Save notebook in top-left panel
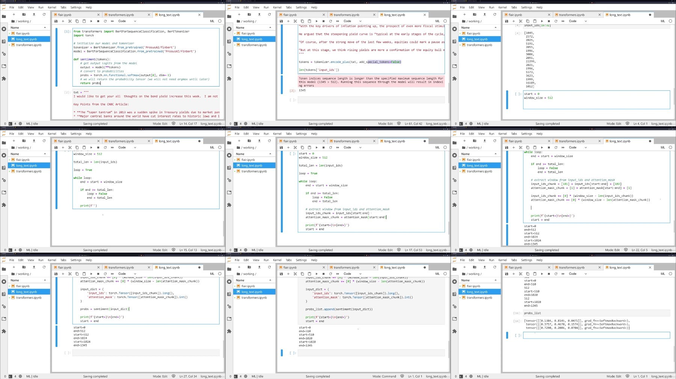This screenshot has width=676, height=379. (x=56, y=21)
